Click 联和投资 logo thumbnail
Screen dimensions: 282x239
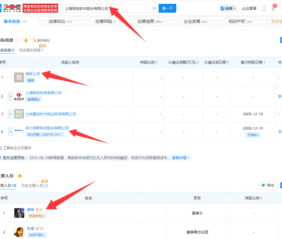[19, 96]
